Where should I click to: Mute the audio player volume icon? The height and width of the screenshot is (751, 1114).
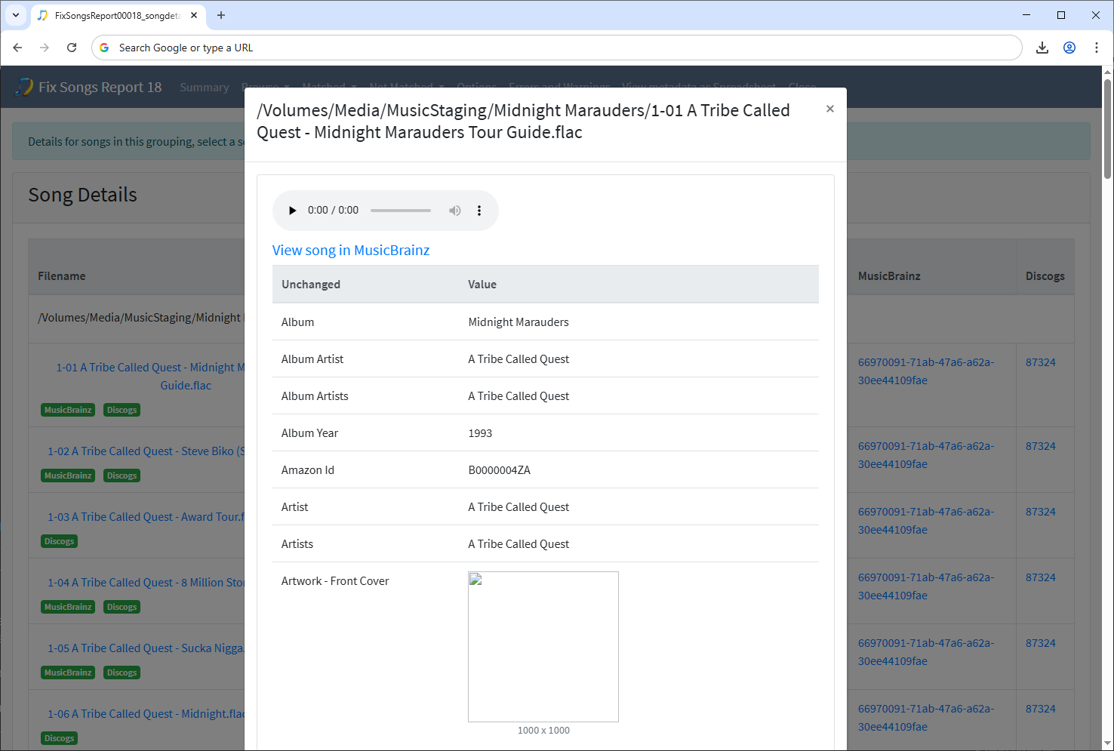click(455, 211)
